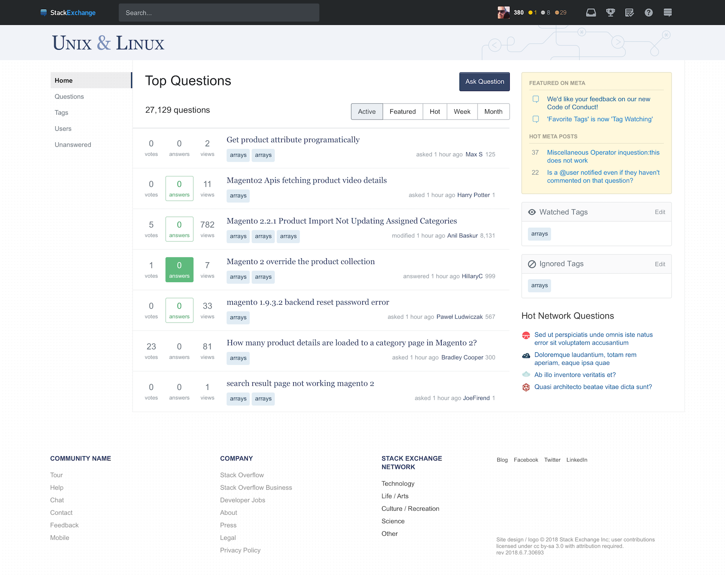Open 'magento 1.9.3.2 backend reset password error'
The image size is (725, 575).
tap(308, 302)
